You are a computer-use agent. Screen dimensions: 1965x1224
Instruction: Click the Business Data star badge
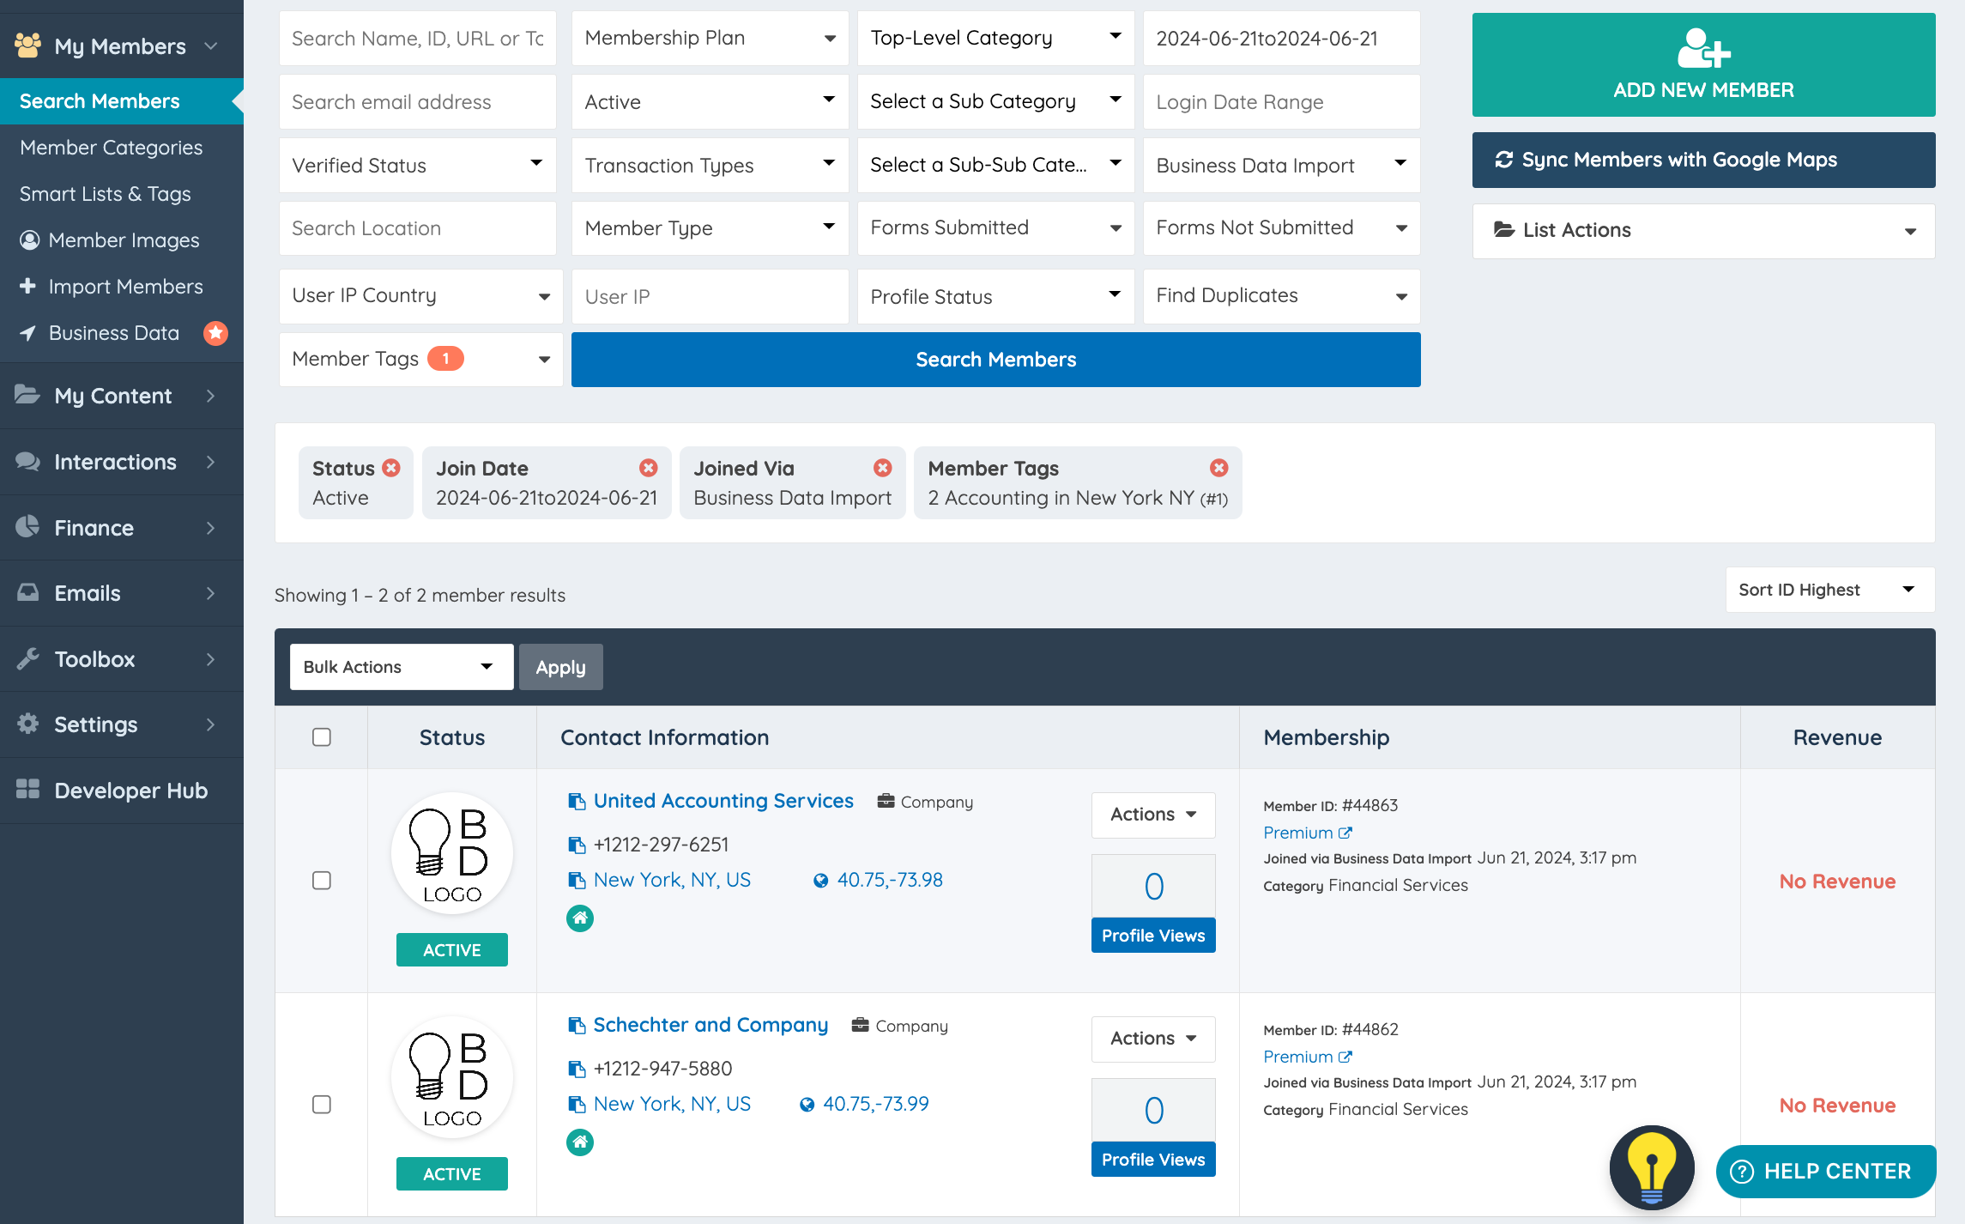215,333
